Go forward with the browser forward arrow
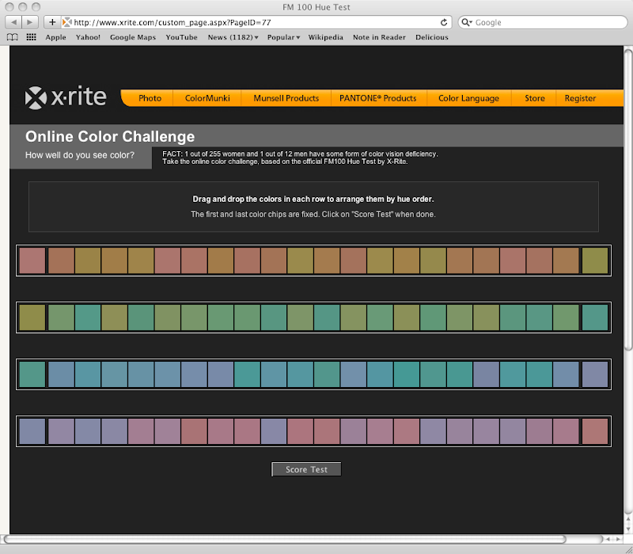633x554 pixels. tap(30, 22)
